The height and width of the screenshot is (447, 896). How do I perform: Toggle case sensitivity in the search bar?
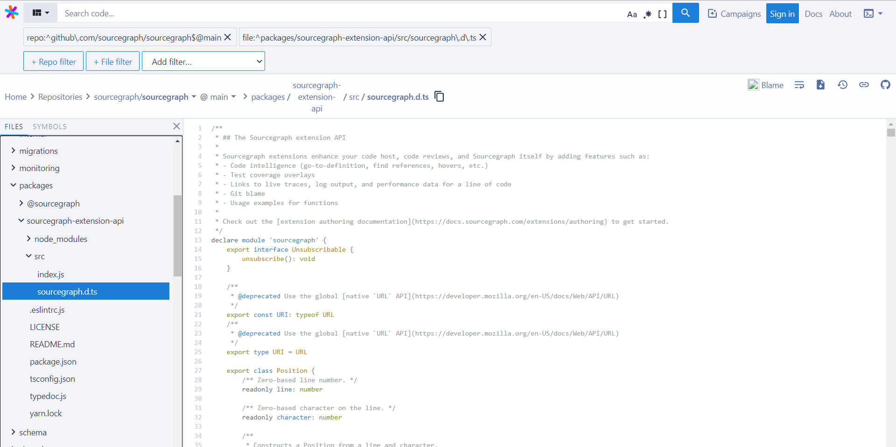coord(632,14)
